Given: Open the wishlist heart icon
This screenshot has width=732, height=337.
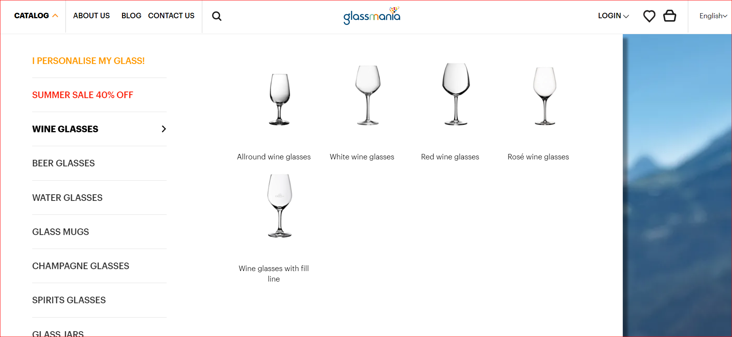Looking at the screenshot, I should (x=649, y=16).
